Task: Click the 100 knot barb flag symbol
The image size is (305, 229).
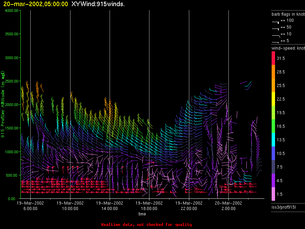Action: click(x=275, y=21)
